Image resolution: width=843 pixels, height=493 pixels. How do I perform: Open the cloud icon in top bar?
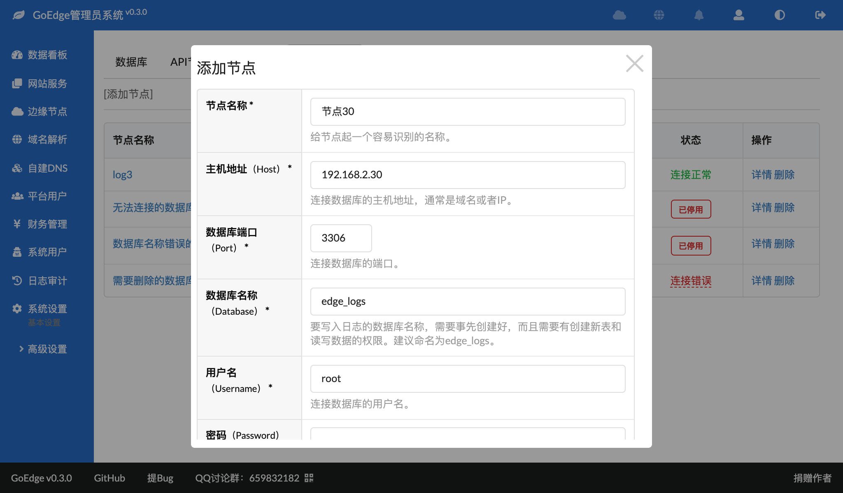[619, 15]
